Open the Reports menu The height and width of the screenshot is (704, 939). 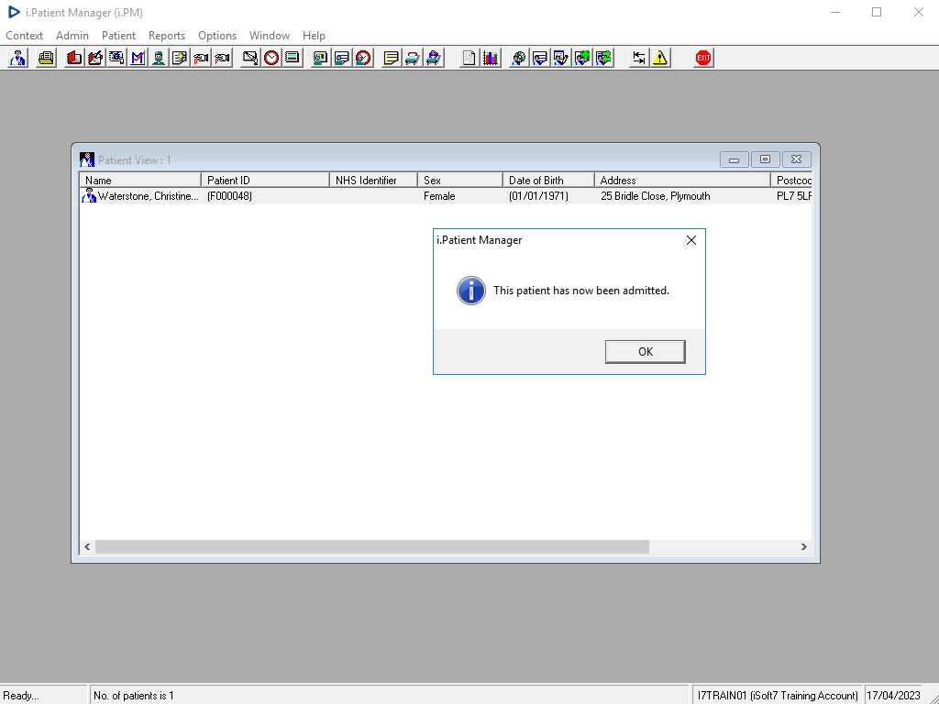[x=167, y=36]
